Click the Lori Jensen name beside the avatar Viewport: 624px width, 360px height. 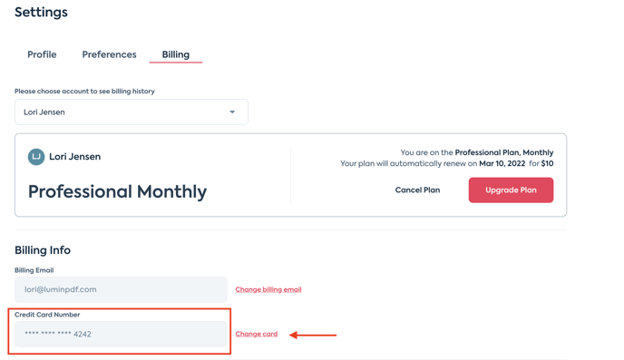tap(74, 157)
